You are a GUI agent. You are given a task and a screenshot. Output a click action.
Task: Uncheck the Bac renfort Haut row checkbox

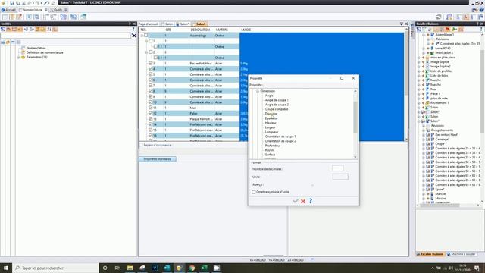click(x=150, y=63)
